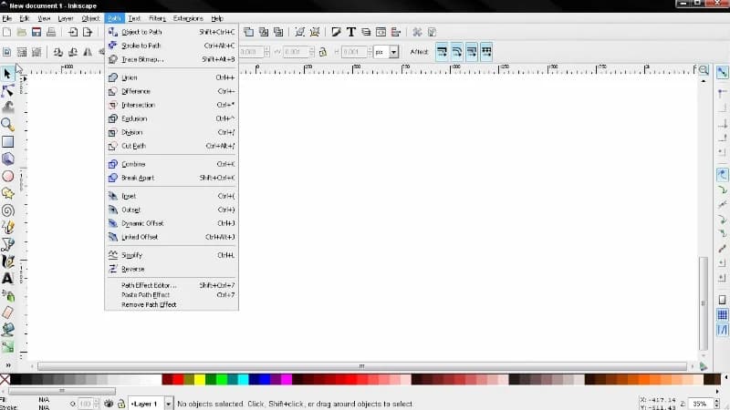Select the Calligraphy tool

pyautogui.click(x=7, y=261)
